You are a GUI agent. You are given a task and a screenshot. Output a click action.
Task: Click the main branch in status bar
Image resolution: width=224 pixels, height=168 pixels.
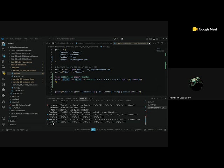[9, 130]
